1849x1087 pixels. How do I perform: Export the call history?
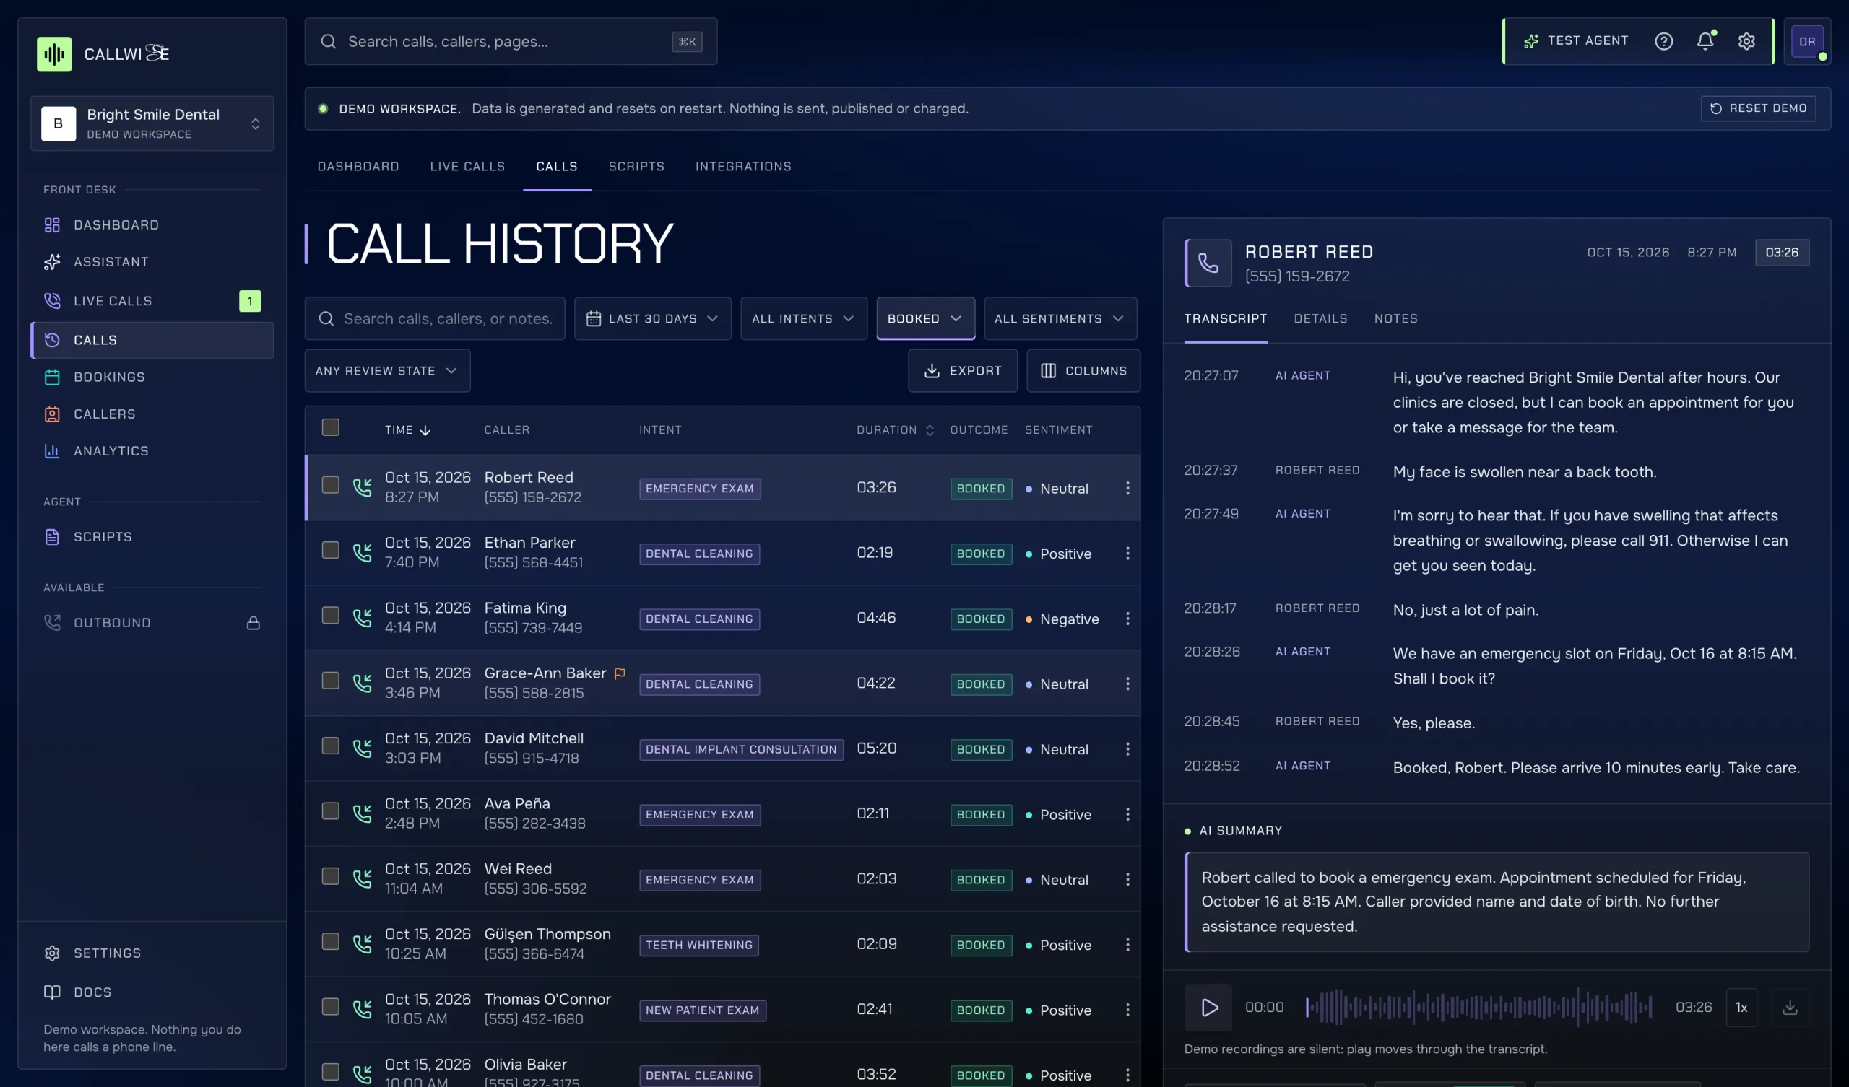[963, 370]
